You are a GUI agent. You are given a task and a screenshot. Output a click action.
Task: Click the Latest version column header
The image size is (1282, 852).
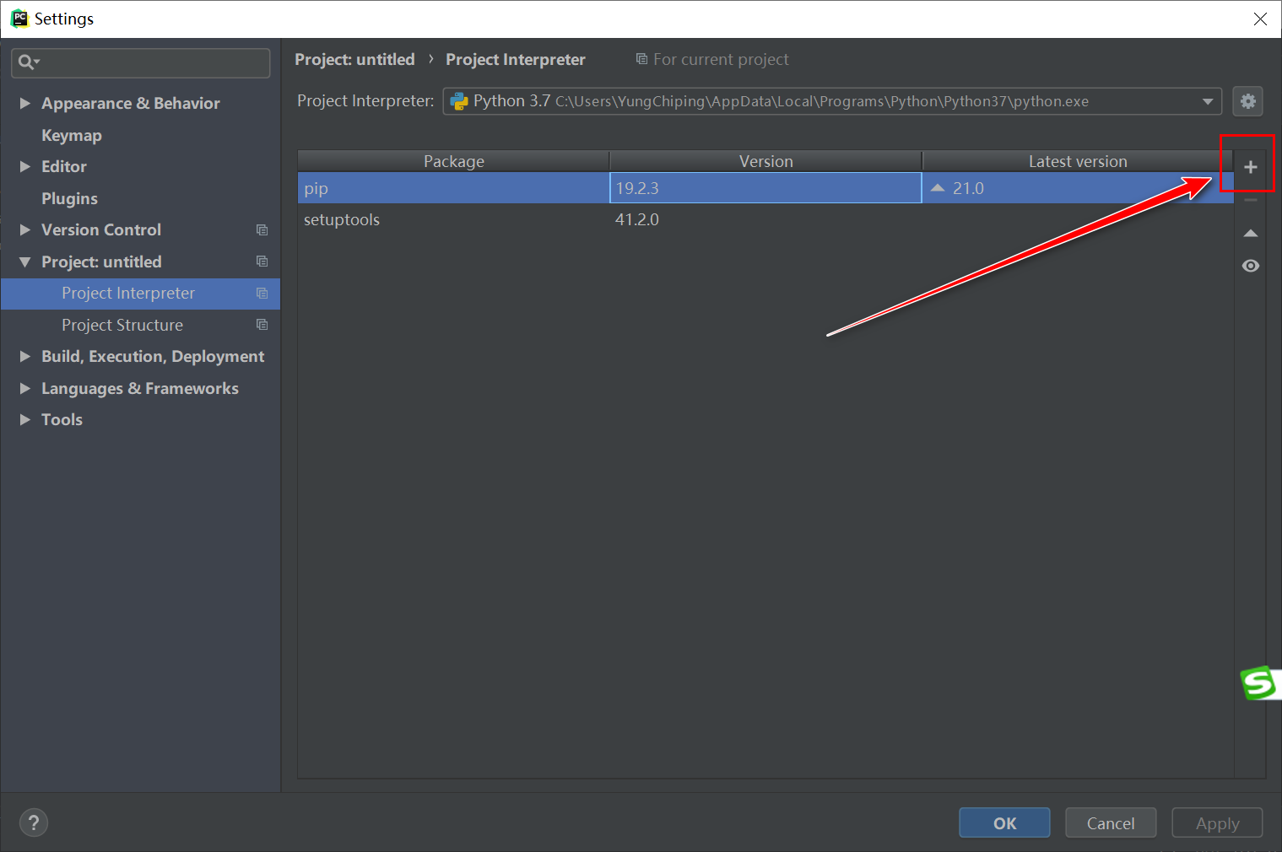pos(1078,161)
